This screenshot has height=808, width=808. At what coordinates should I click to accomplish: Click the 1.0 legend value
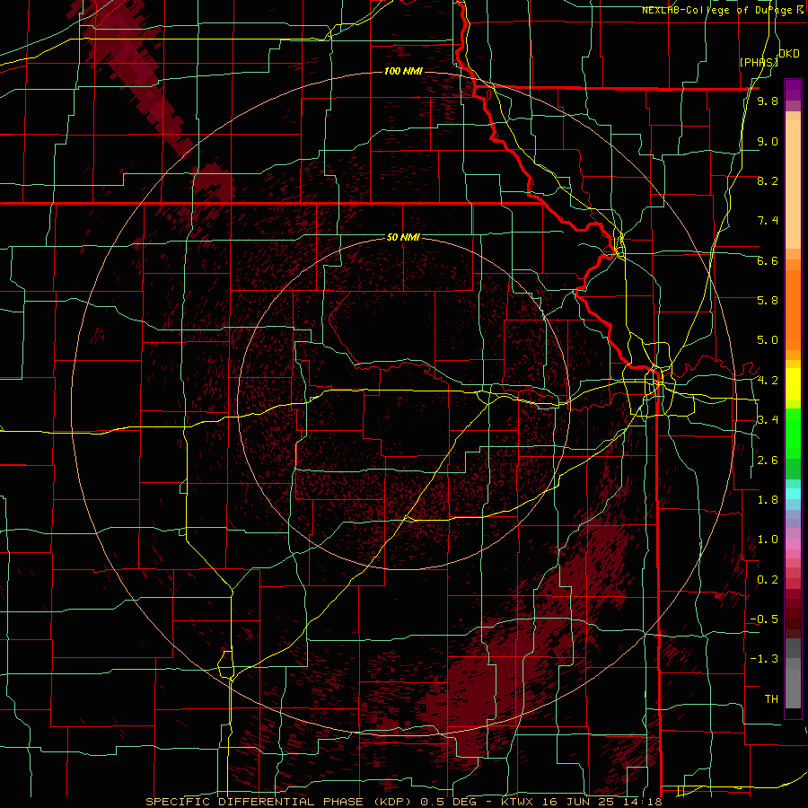pos(768,540)
